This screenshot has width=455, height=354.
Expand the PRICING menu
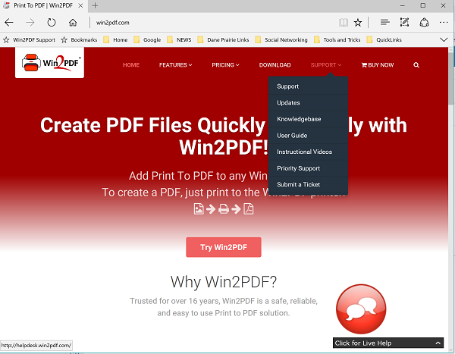pos(225,65)
